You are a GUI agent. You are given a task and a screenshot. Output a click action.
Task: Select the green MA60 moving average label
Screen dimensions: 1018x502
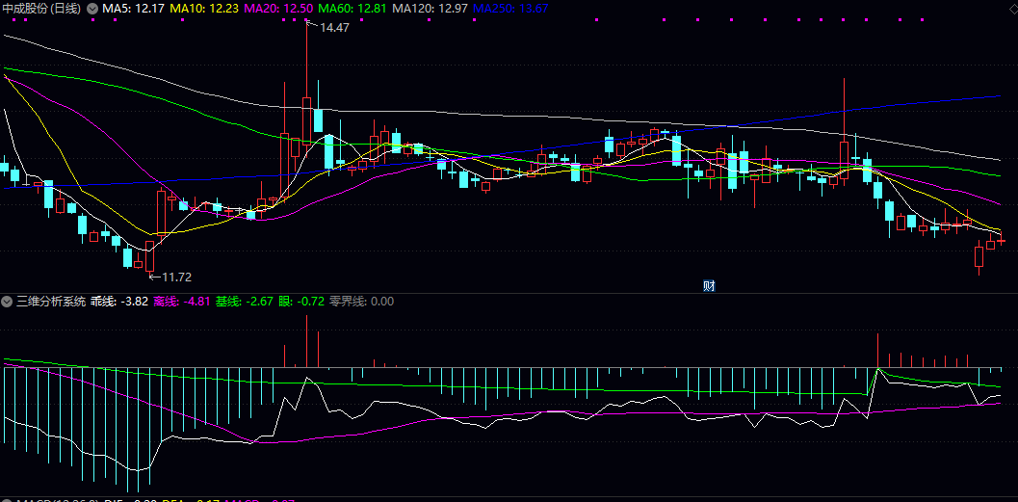[x=353, y=8]
